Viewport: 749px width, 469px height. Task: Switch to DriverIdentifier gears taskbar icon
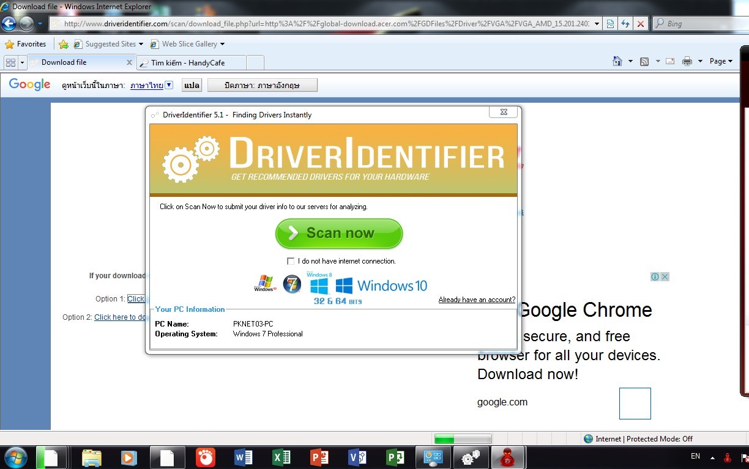tap(471, 457)
